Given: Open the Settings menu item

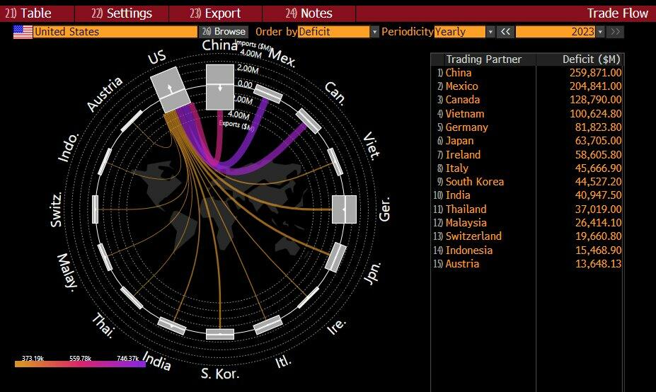Looking at the screenshot, I should pyautogui.click(x=122, y=13).
